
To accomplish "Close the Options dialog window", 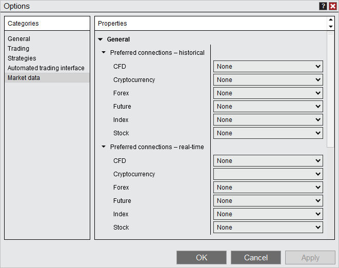I will (332, 6).
